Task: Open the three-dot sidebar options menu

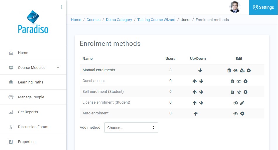Action: click(61, 7)
